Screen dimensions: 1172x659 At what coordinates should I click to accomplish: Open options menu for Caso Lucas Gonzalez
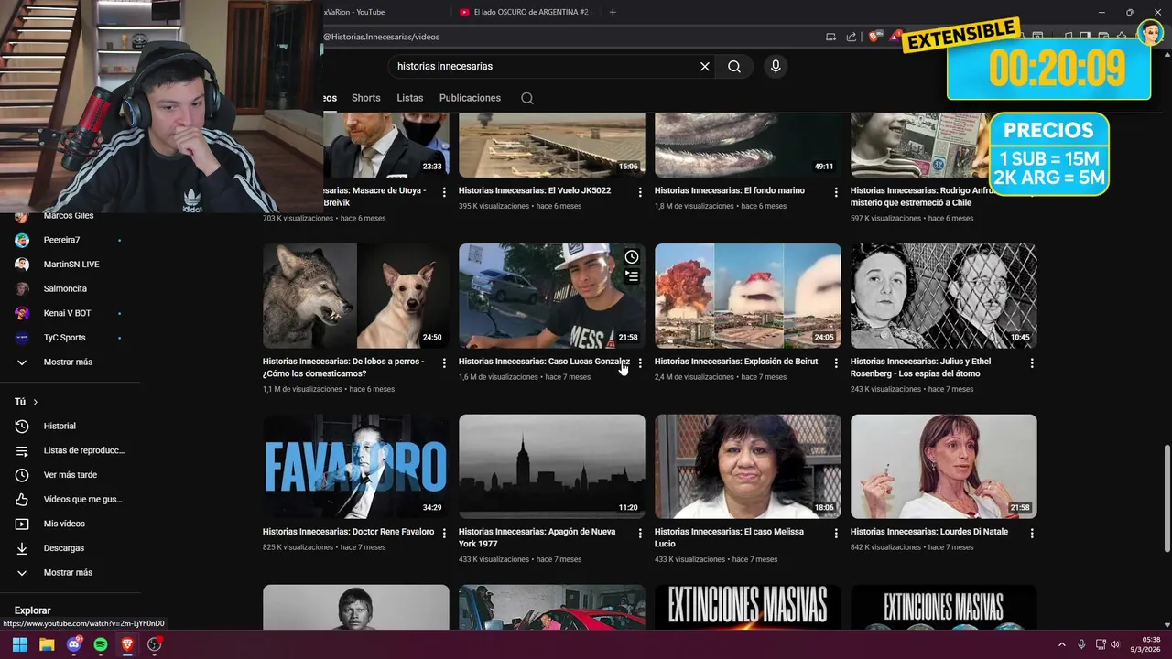[640, 363]
